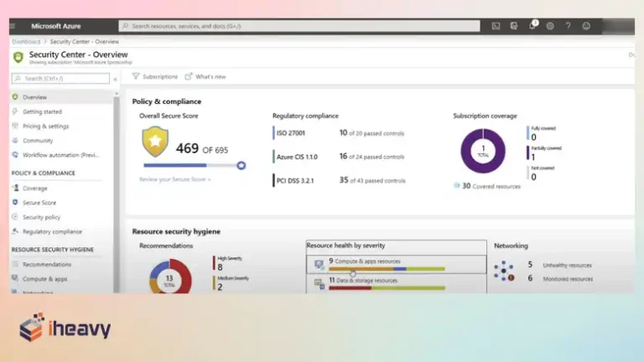Click the Compute & apps resources severity bar
644x362 pixels.
pos(387,269)
